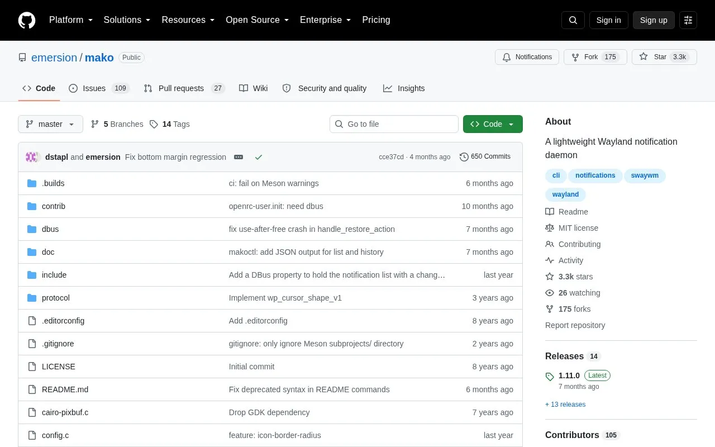Open the green Code dropdown button

[x=493, y=124]
